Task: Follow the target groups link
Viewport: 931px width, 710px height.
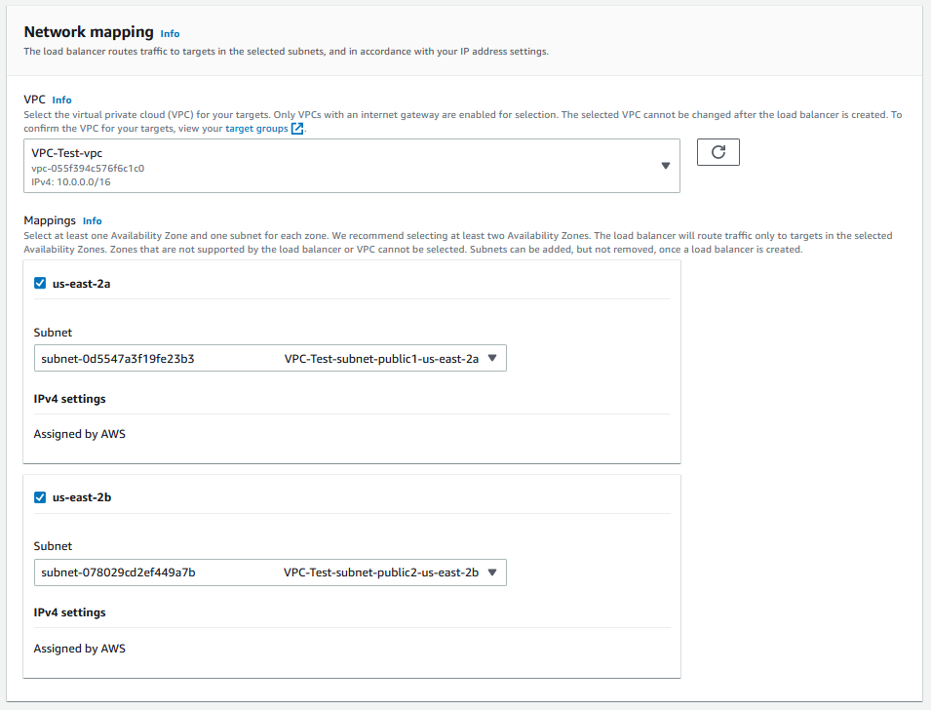Action: (256, 129)
